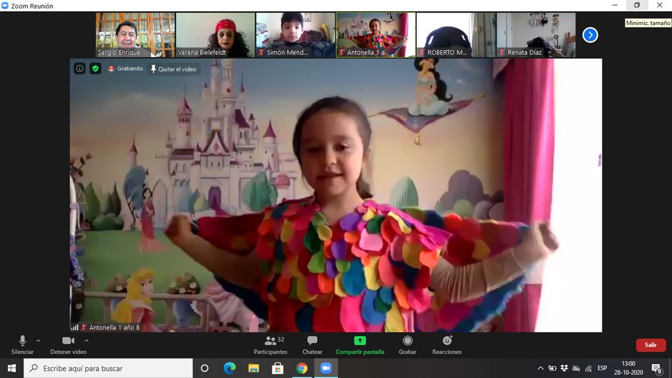Open the meeting information icon
The height and width of the screenshot is (378, 672).
pyautogui.click(x=79, y=68)
